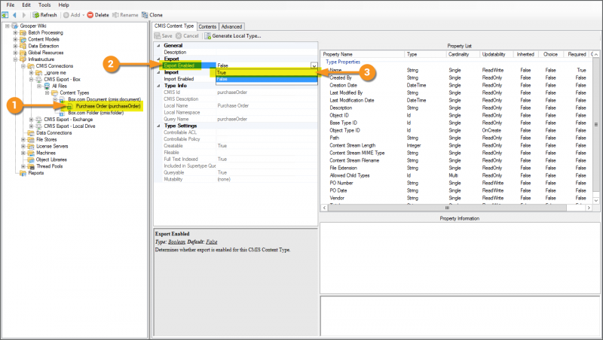Collapse the CMIS Connections tree node

coord(23,66)
